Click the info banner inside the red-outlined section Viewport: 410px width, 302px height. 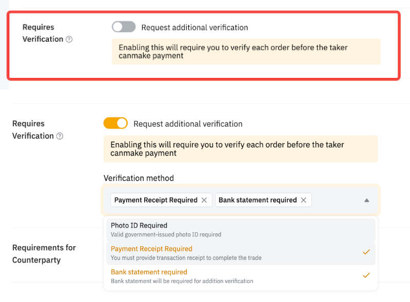tap(246, 51)
